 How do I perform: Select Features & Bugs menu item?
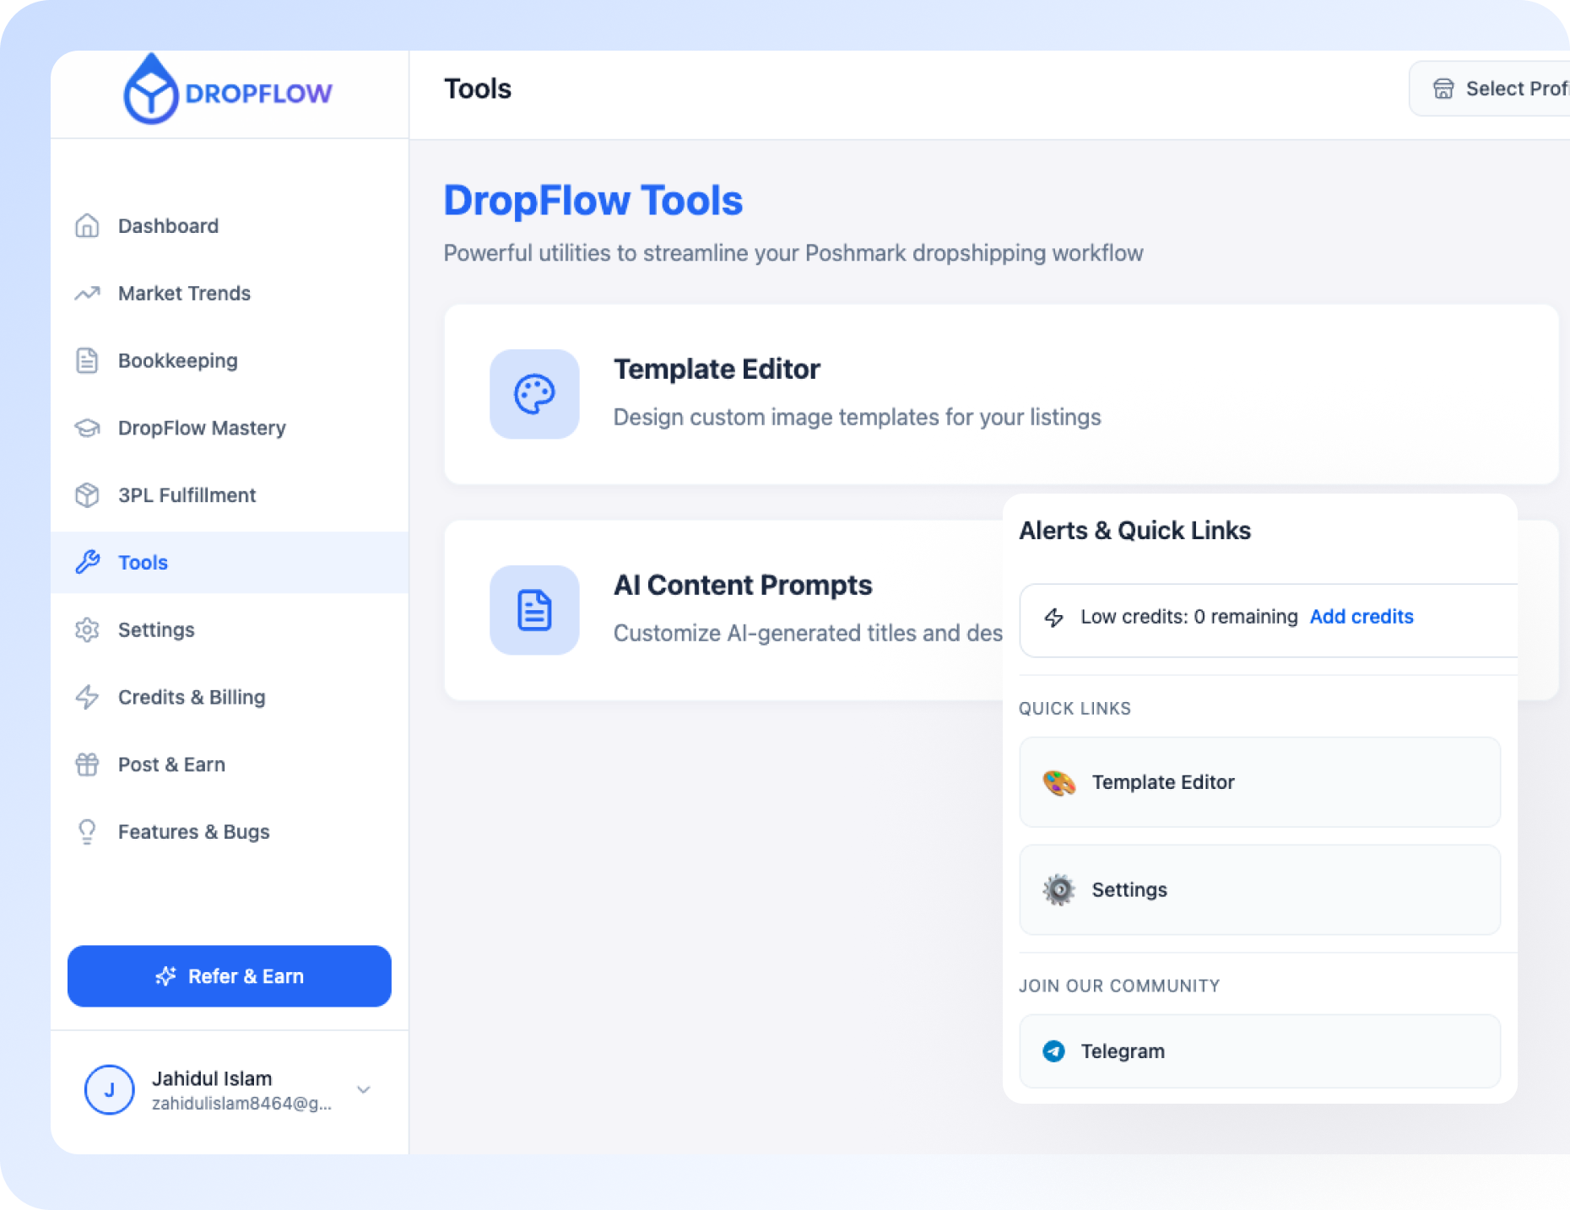click(x=193, y=832)
